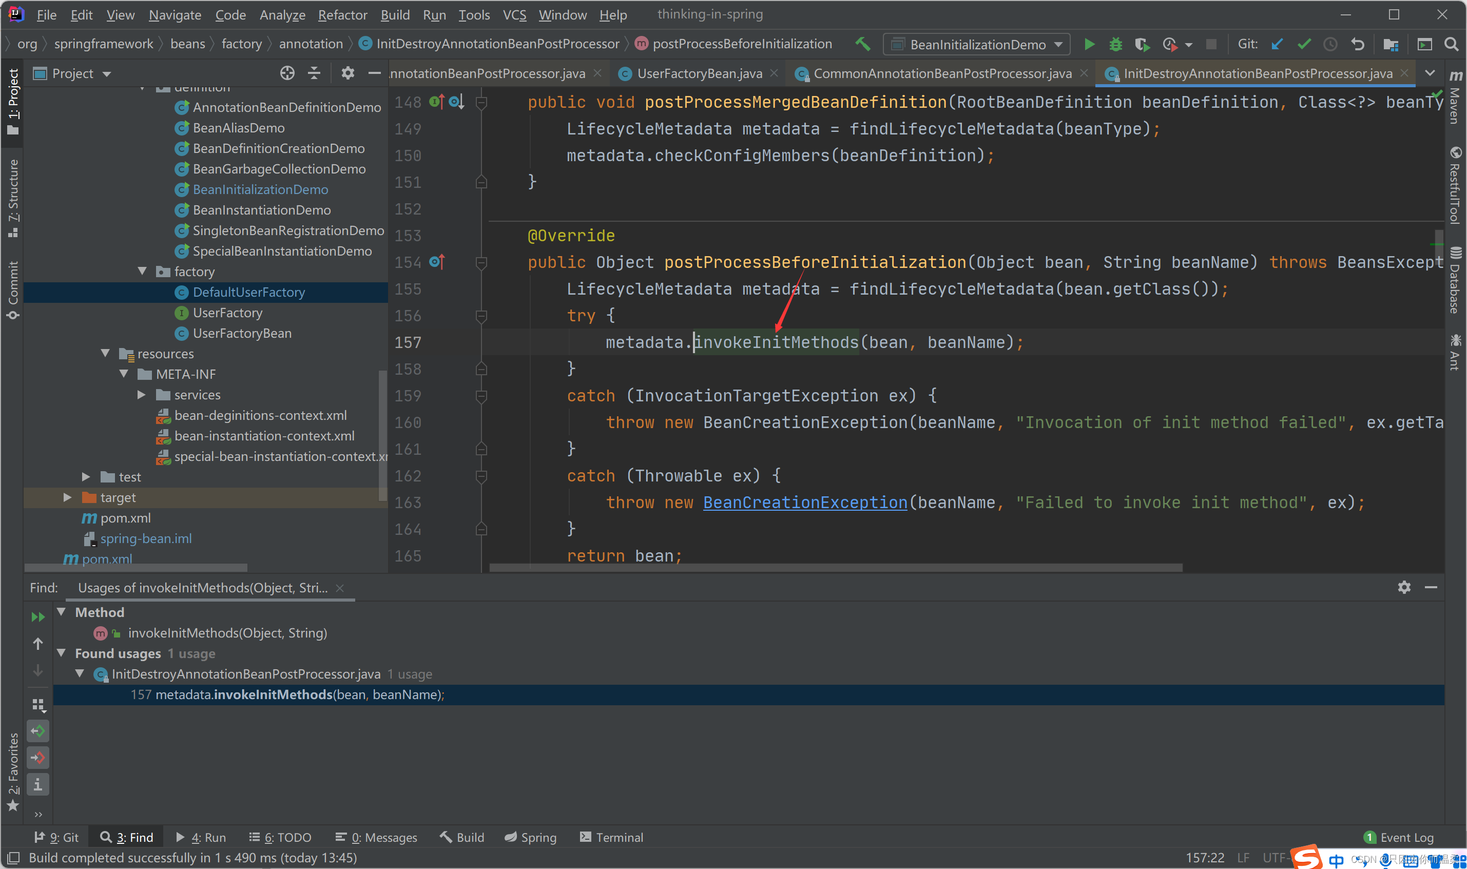Click the Git commit checkmark icon
The height and width of the screenshot is (869, 1467).
coord(1304,45)
